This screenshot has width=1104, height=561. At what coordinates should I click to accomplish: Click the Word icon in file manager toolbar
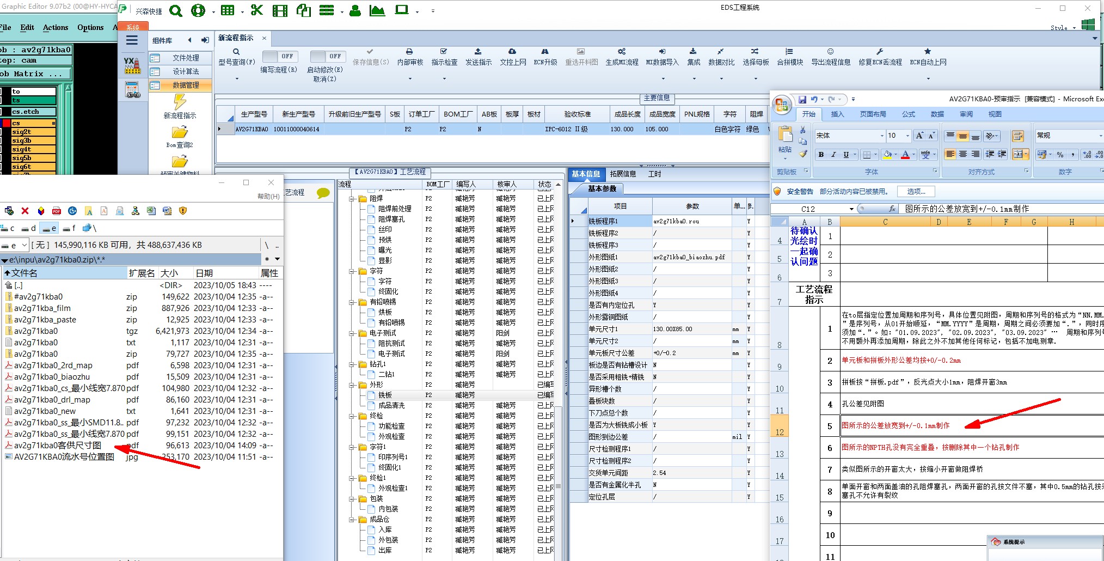pos(167,211)
